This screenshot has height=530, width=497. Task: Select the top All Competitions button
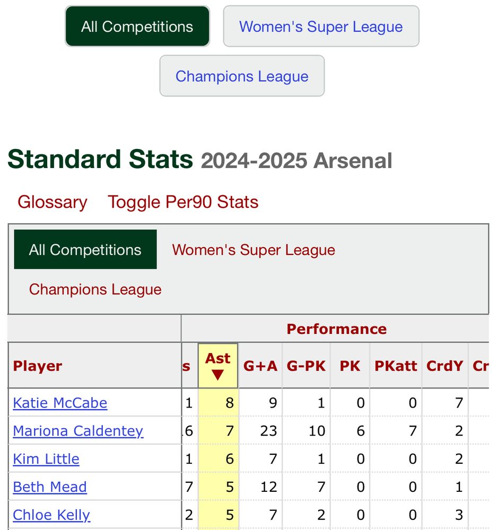coord(137,26)
